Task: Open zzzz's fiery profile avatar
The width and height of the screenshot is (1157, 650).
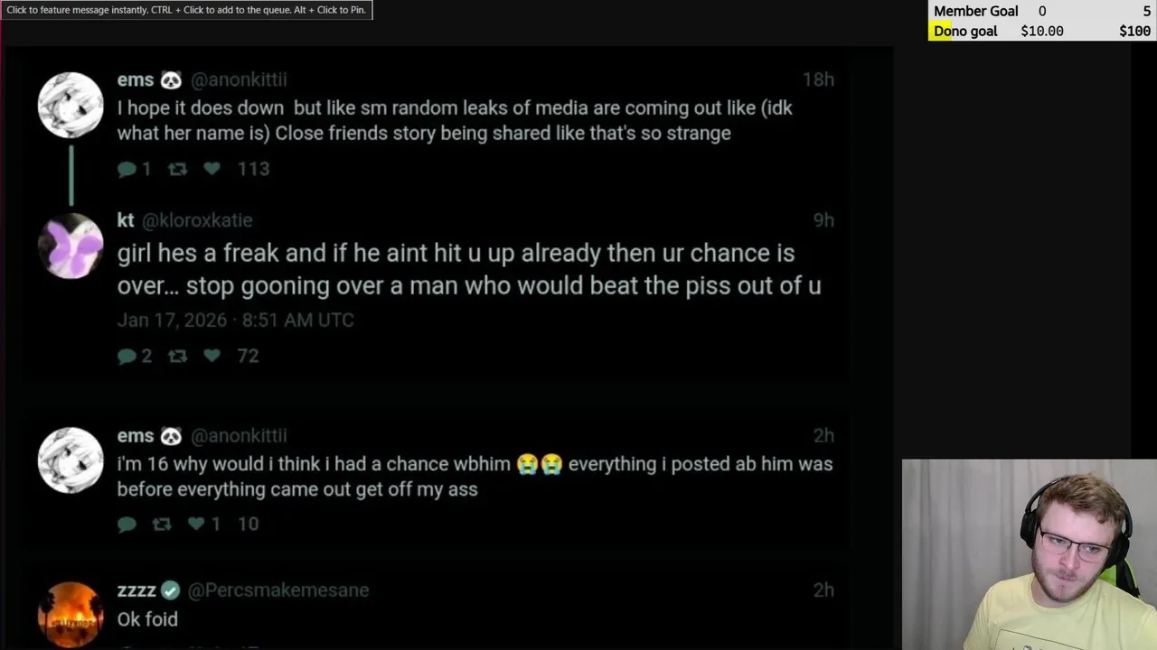Action: click(x=71, y=616)
